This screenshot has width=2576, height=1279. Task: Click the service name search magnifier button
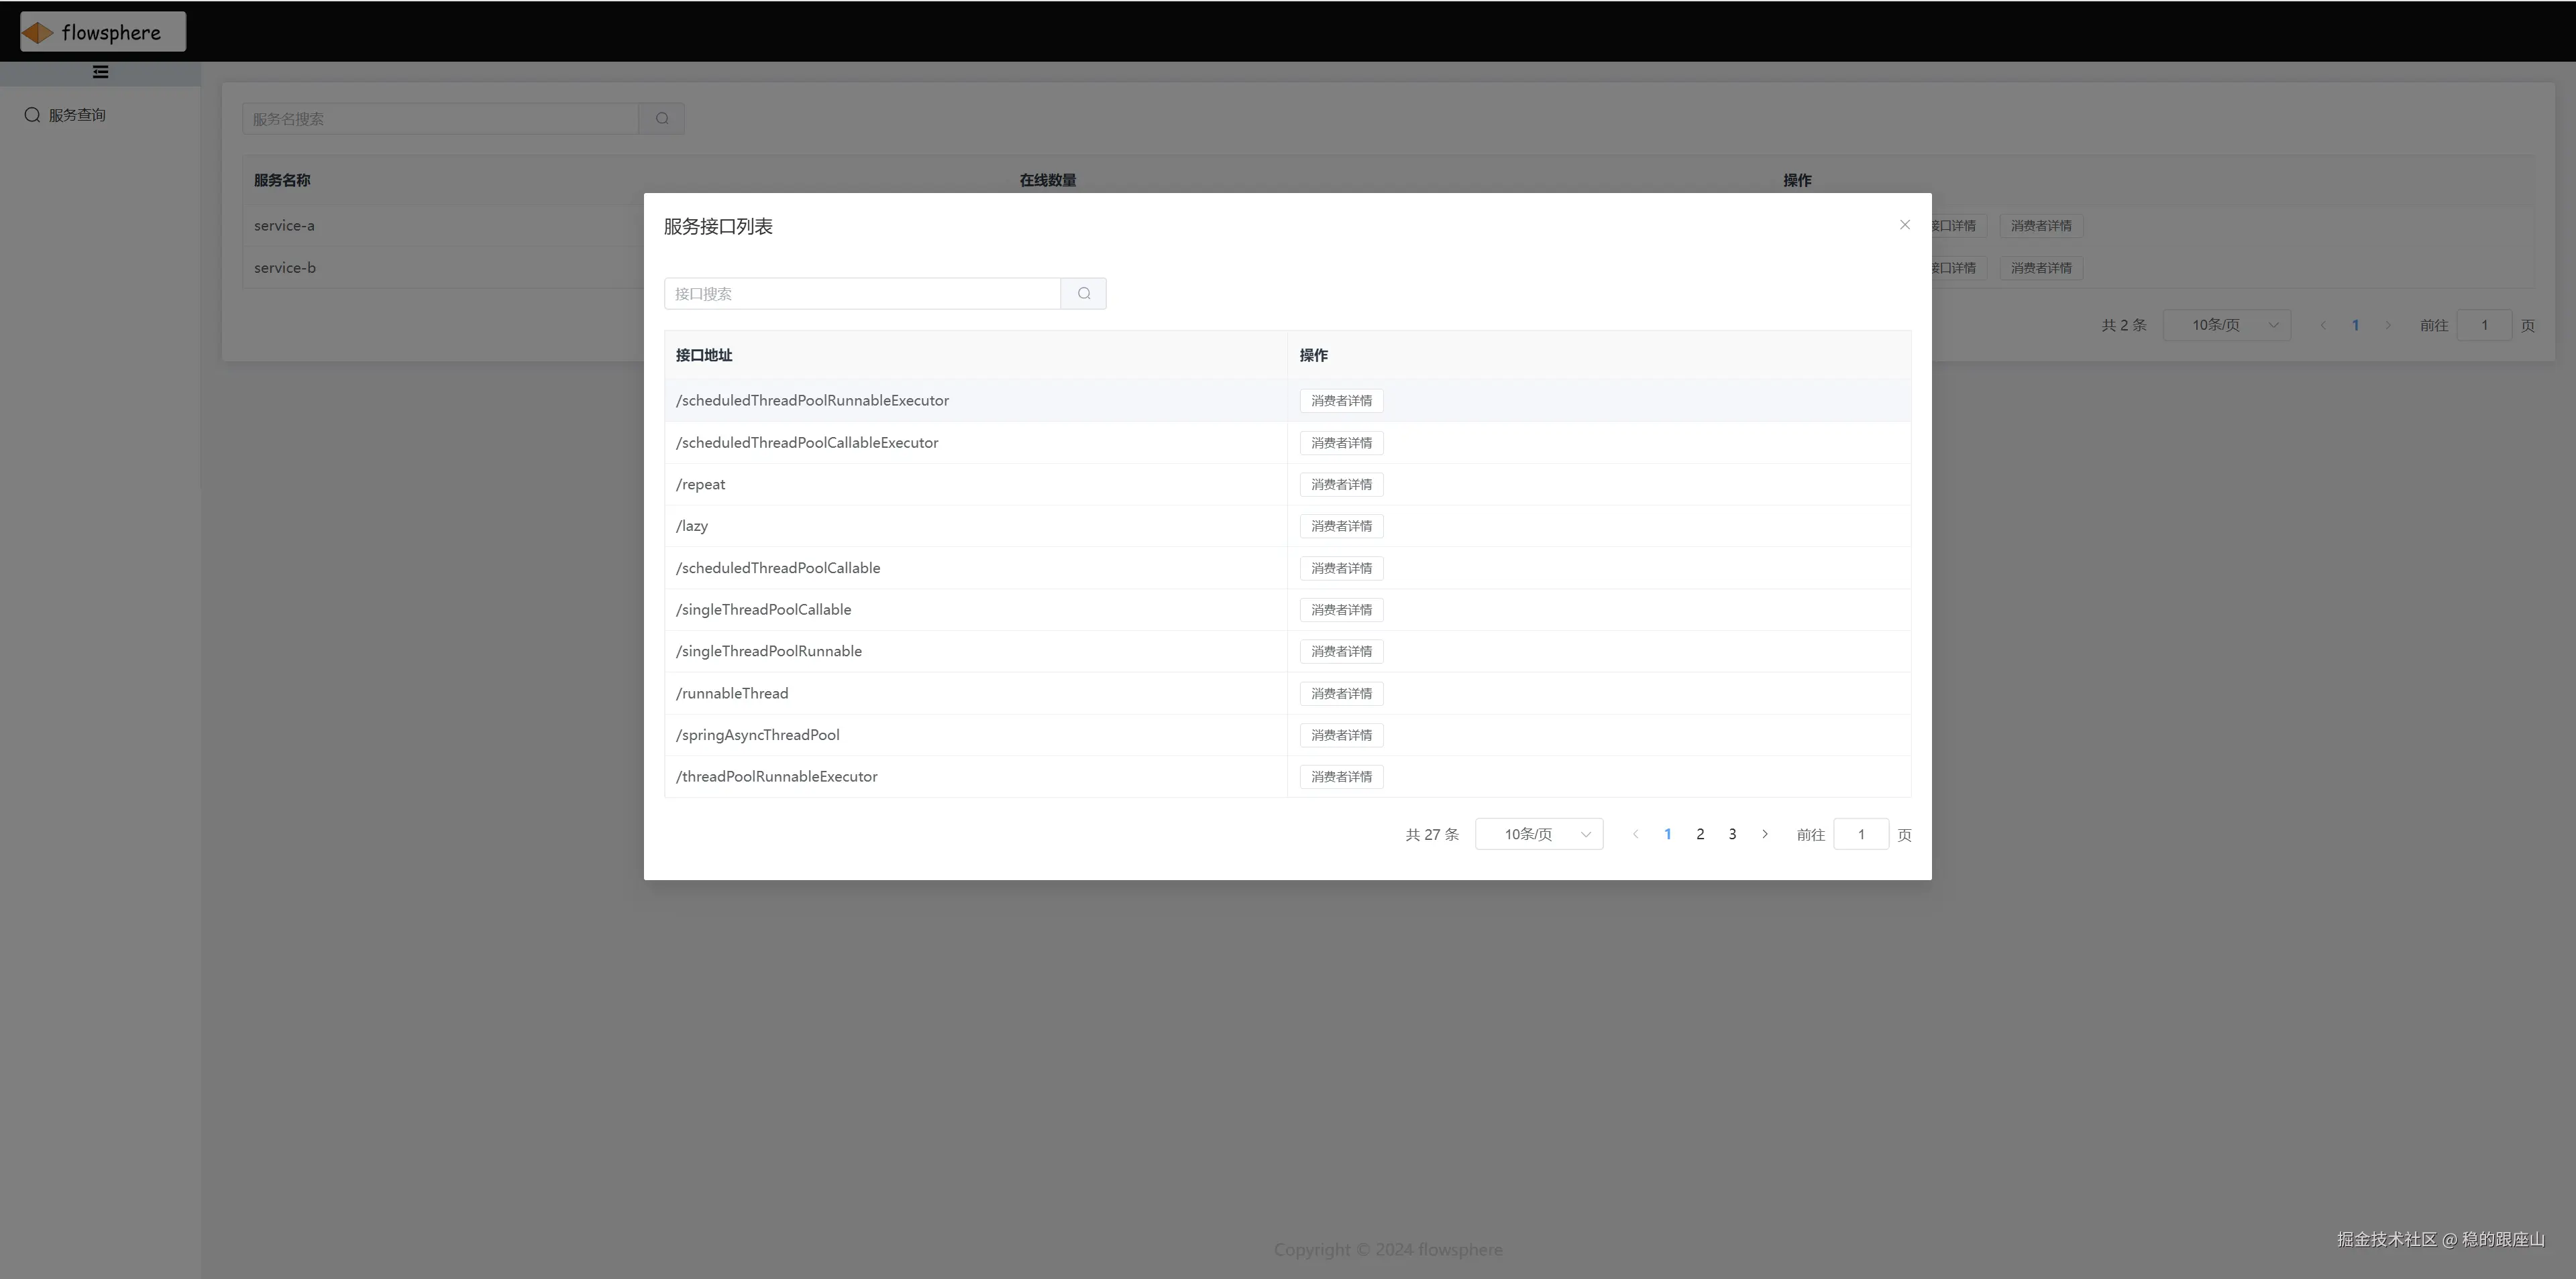click(x=661, y=119)
